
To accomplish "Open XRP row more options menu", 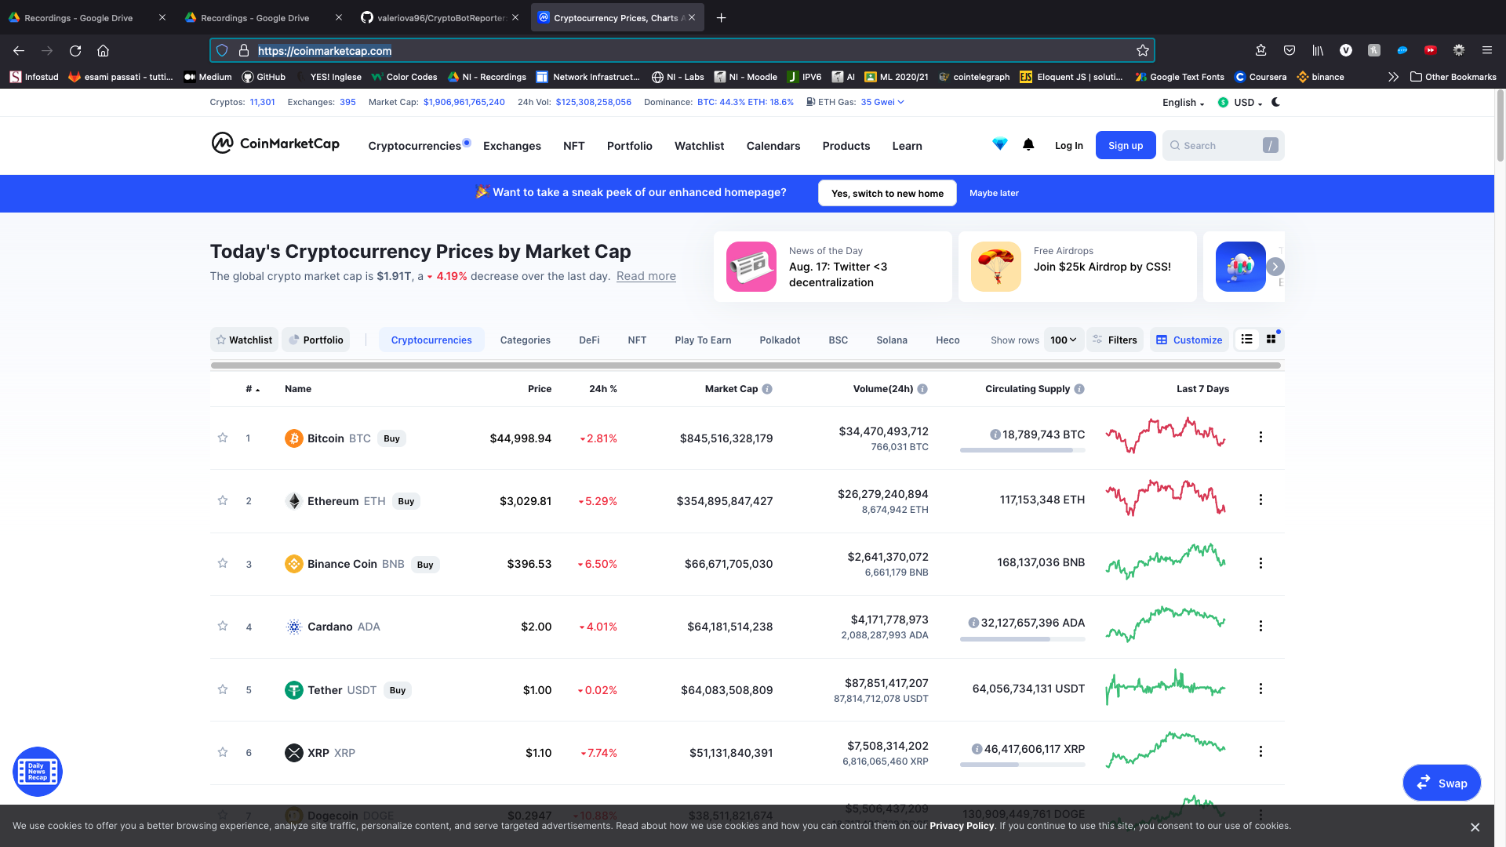I will (x=1260, y=751).
